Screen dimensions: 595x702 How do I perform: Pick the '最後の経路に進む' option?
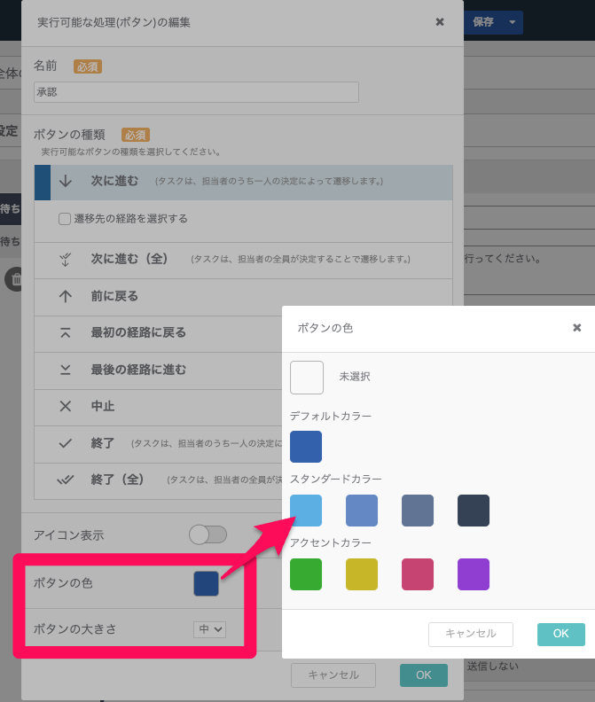coord(137,370)
